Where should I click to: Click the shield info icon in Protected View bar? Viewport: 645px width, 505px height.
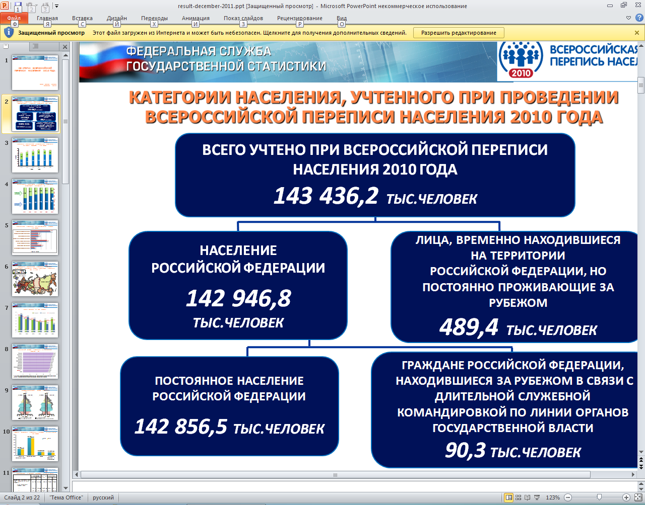9,33
